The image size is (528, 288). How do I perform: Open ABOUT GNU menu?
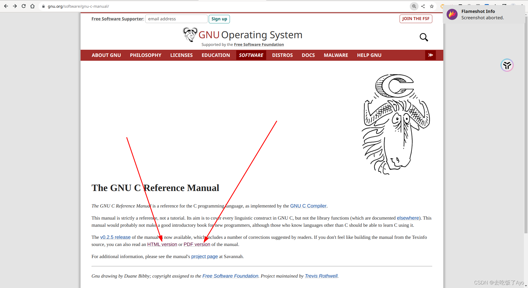[106, 55]
